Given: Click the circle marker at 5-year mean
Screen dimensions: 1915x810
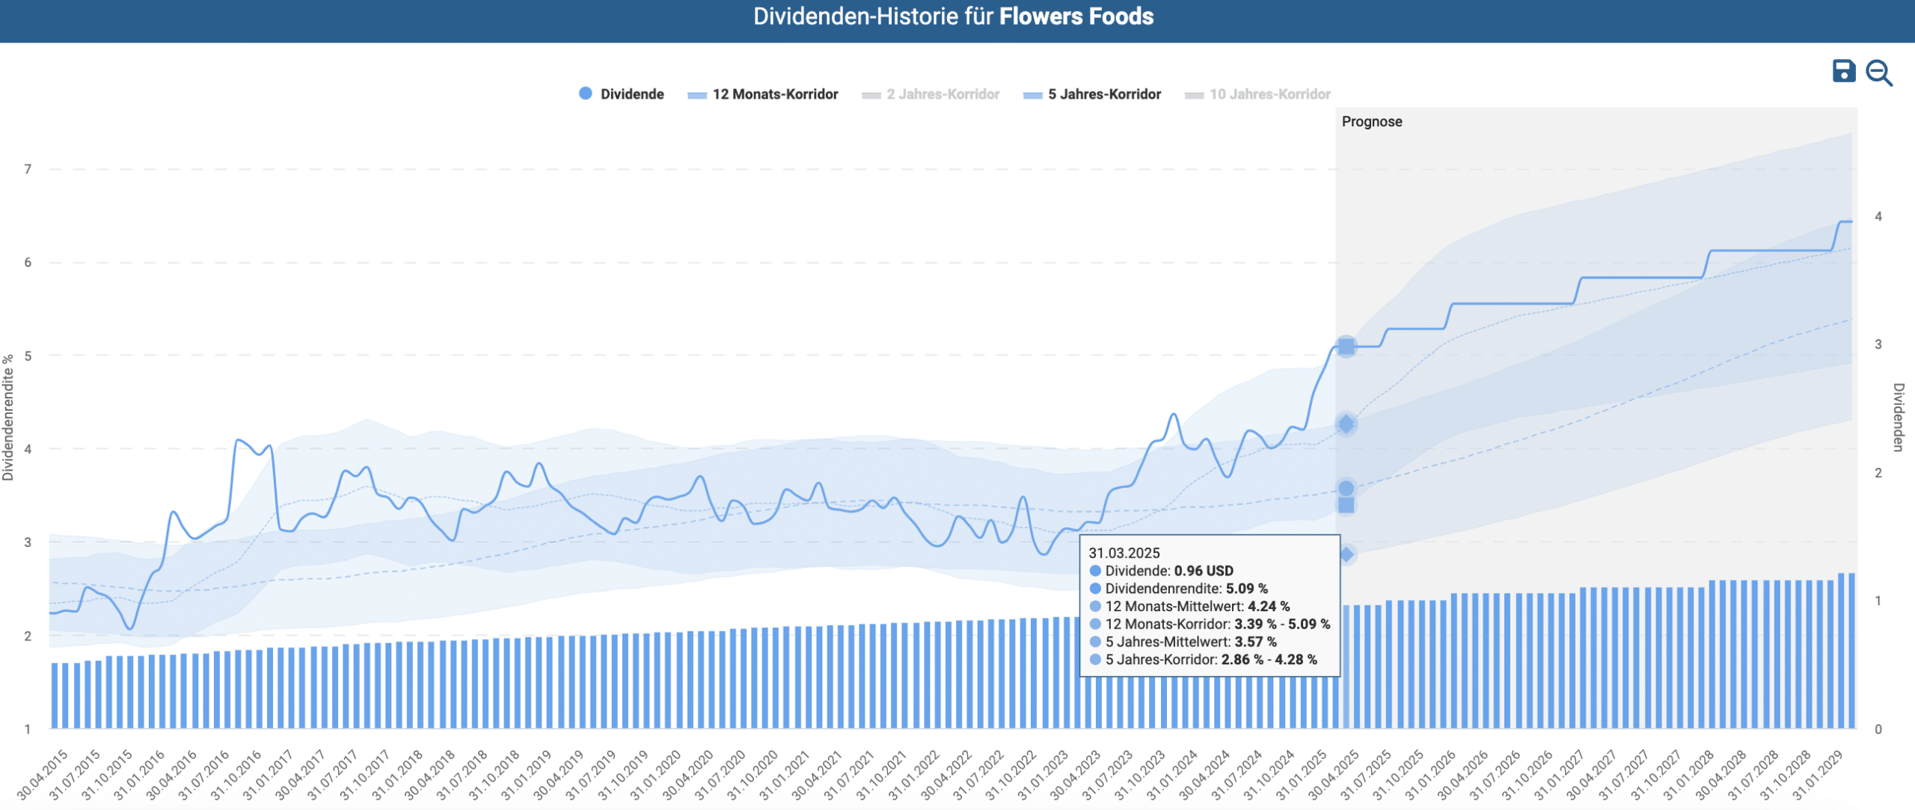Looking at the screenshot, I should pyautogui.click(x=1346, y=488).
